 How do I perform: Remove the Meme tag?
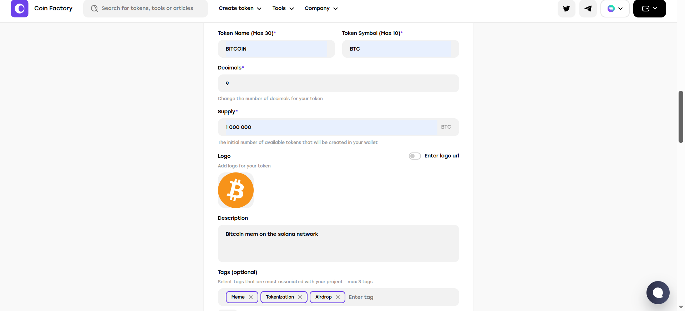tap(251, 297)
